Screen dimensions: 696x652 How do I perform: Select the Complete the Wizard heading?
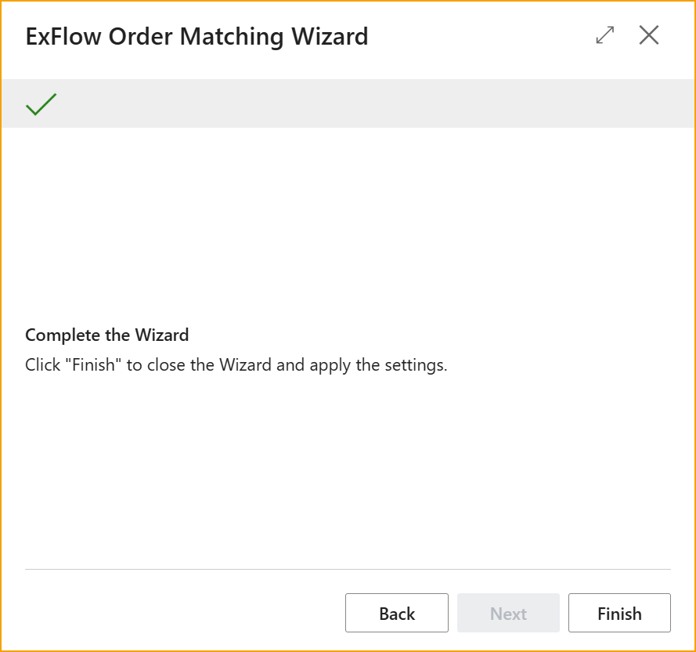(107, 335)
